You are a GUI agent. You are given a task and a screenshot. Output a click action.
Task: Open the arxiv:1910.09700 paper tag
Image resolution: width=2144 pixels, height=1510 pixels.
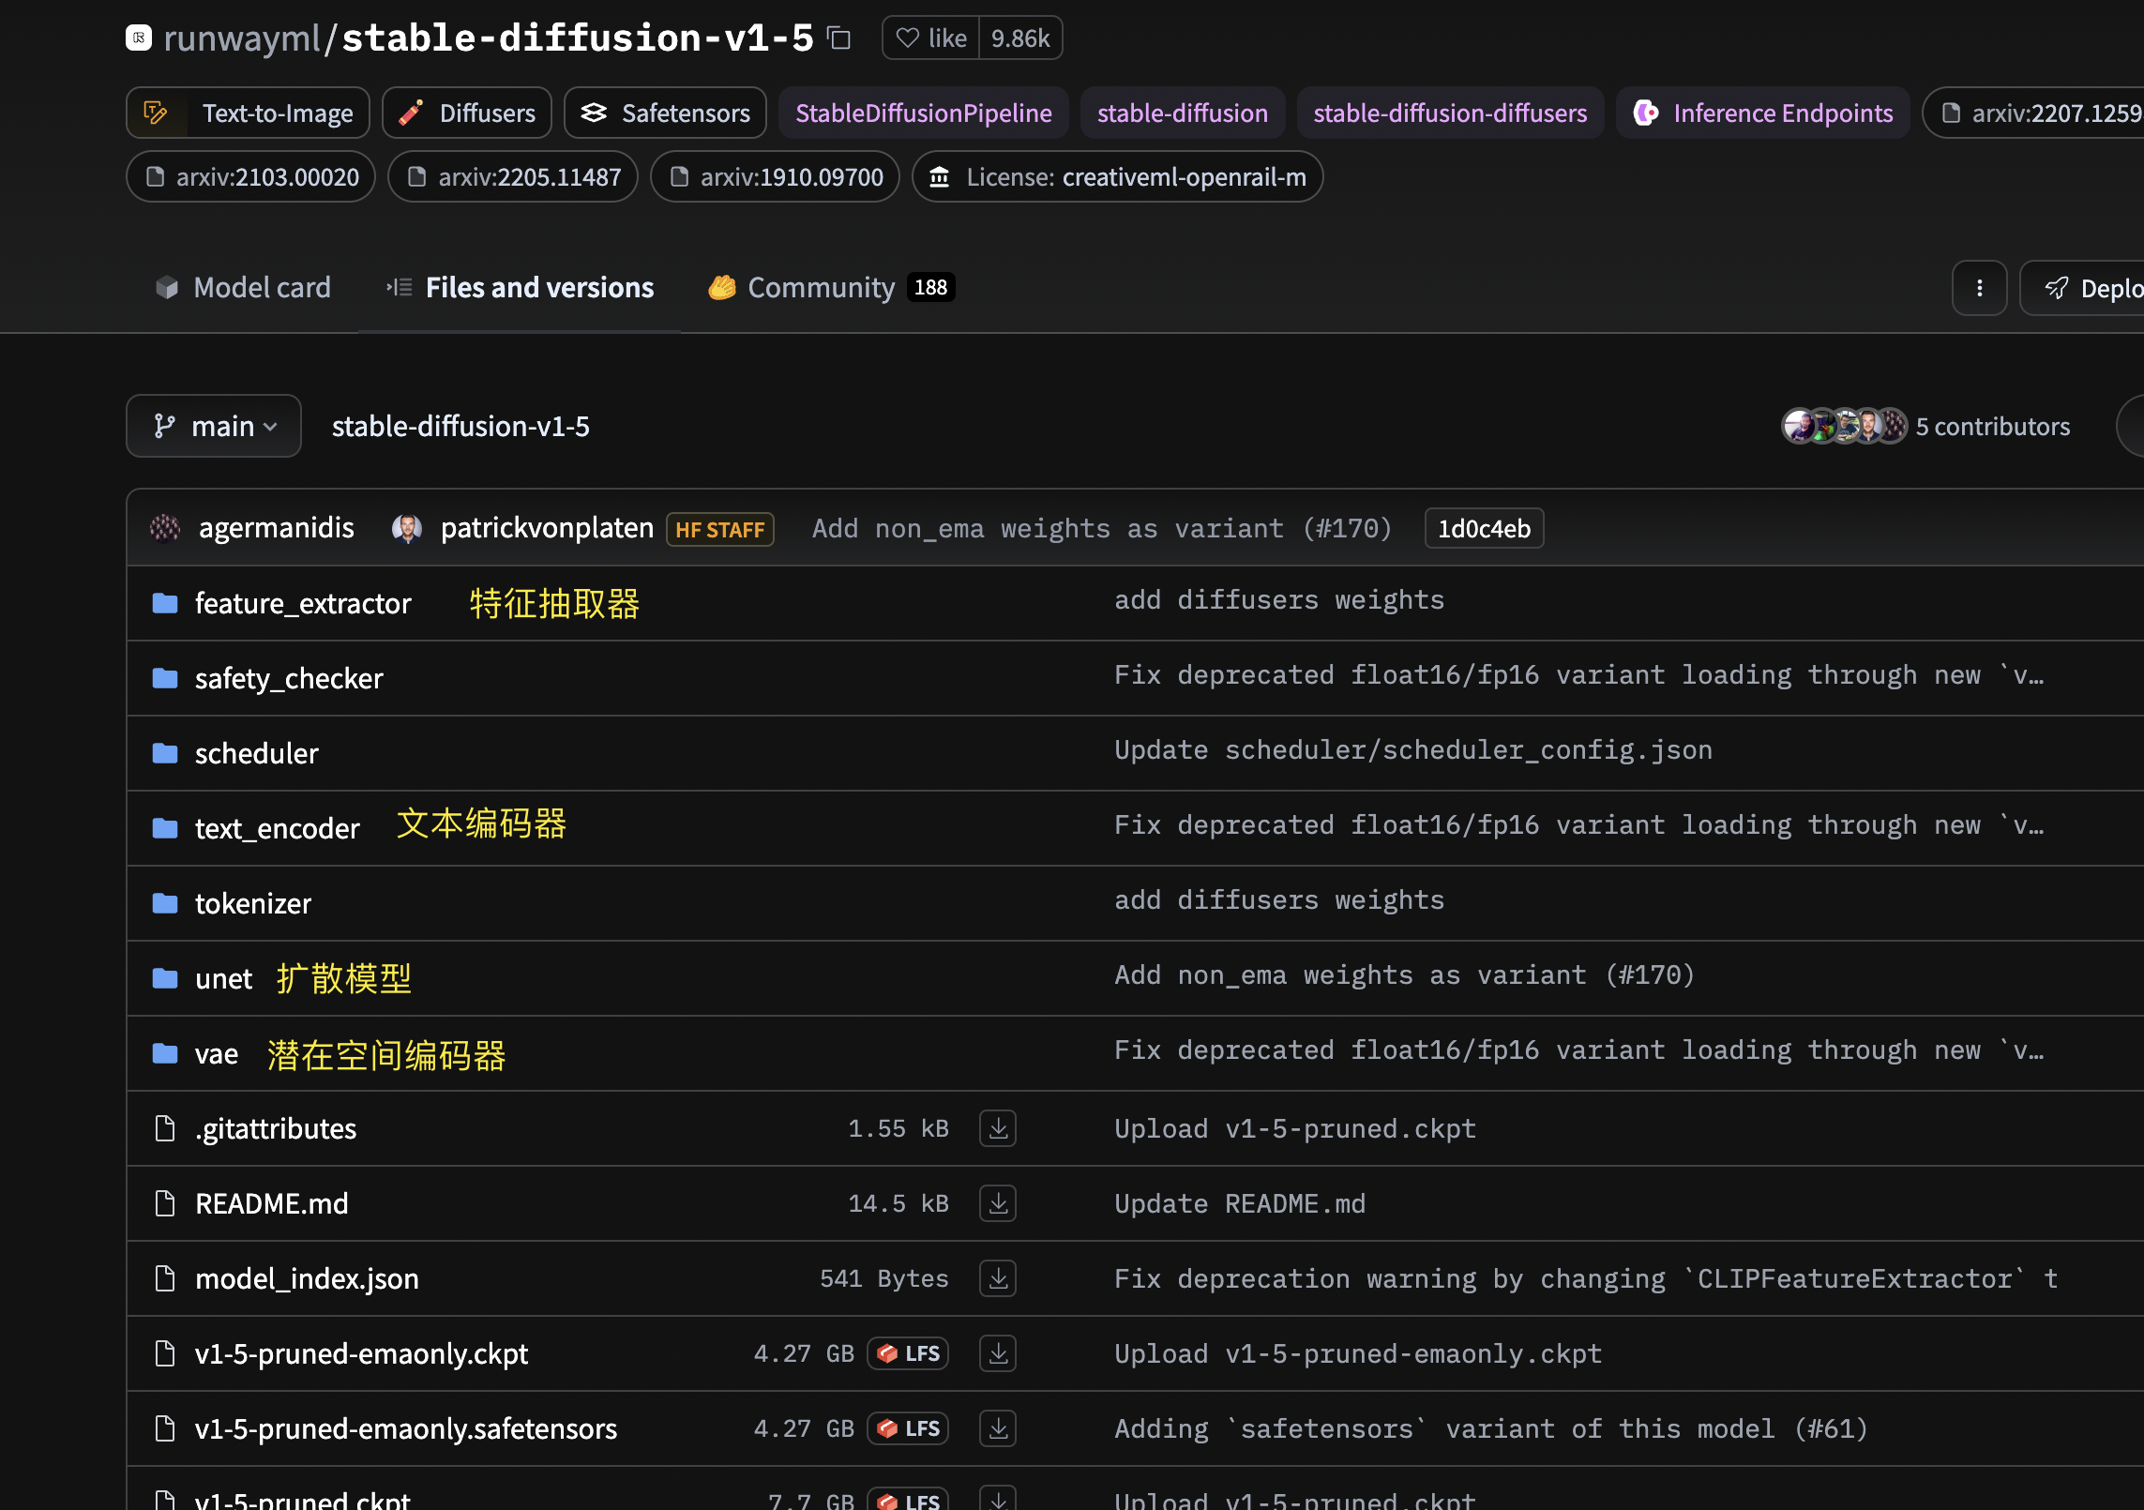click(x=775, y=176)
